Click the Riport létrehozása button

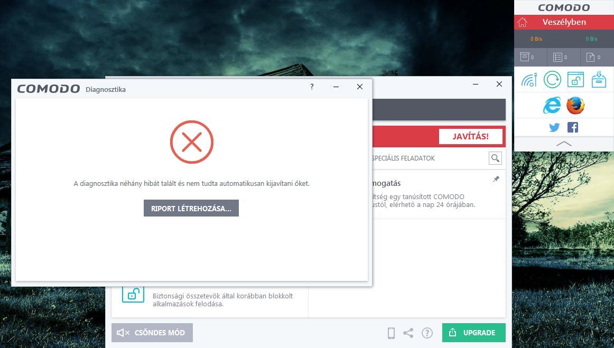click(191, 208)
